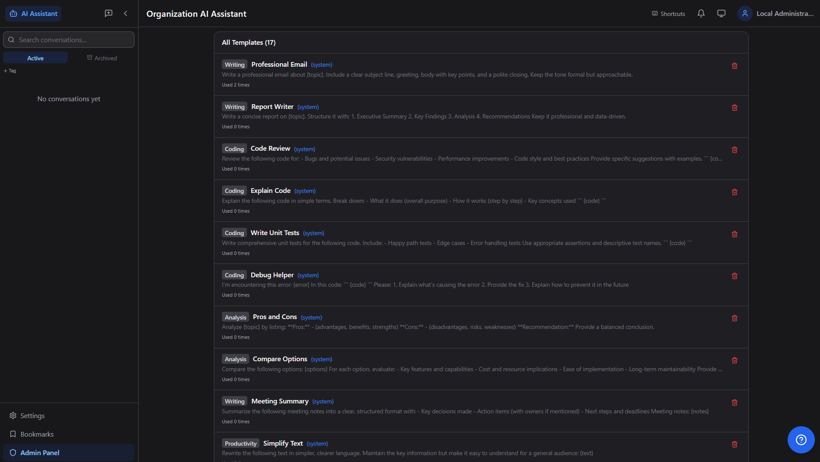Add a new Tag filter
This screenshot has width=820, height=462.
coord(10,71)
